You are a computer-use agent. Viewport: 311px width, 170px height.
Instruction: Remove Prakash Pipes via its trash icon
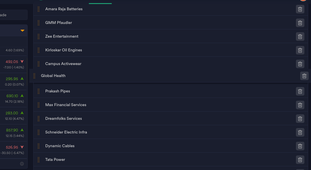click(x=300, y=92)
